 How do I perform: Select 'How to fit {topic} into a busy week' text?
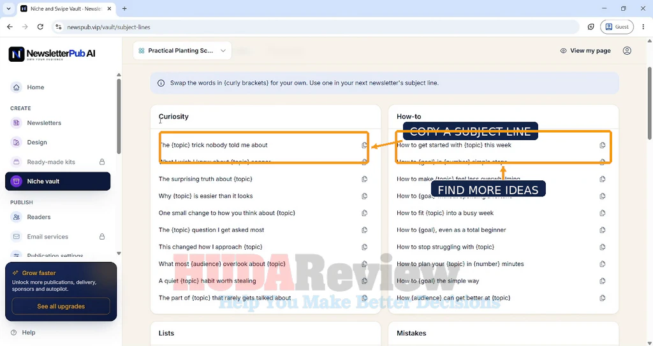pos(444,213)
